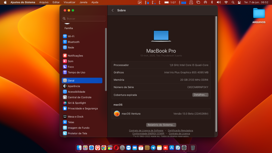Open Contrato de Licença de Software link

click(x=146, y=130)
